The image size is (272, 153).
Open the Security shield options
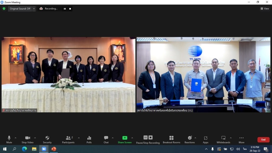(x=47, y=139)
